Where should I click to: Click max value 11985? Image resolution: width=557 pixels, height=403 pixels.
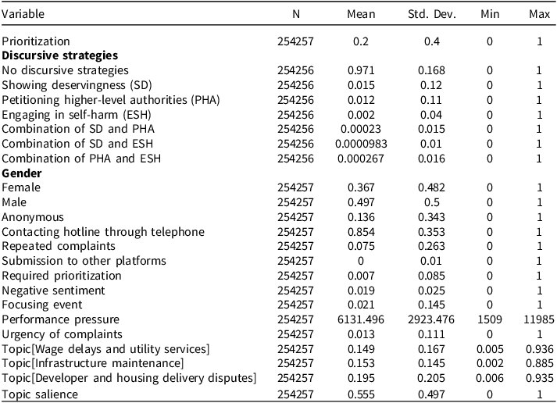click(x=539, y=319)
